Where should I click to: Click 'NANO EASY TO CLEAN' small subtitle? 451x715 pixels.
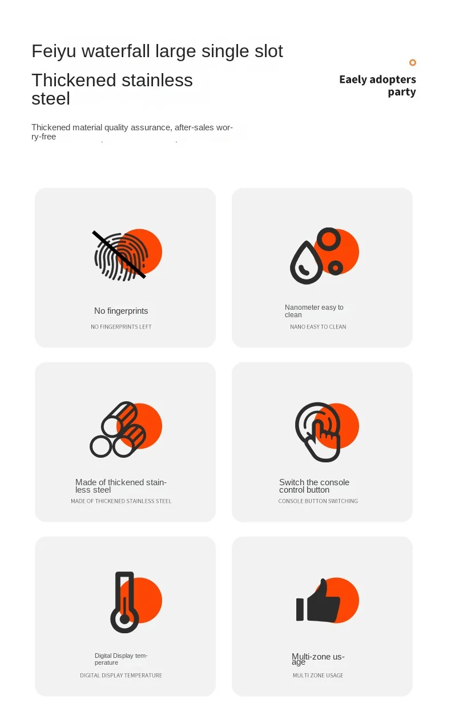point(318,327)
